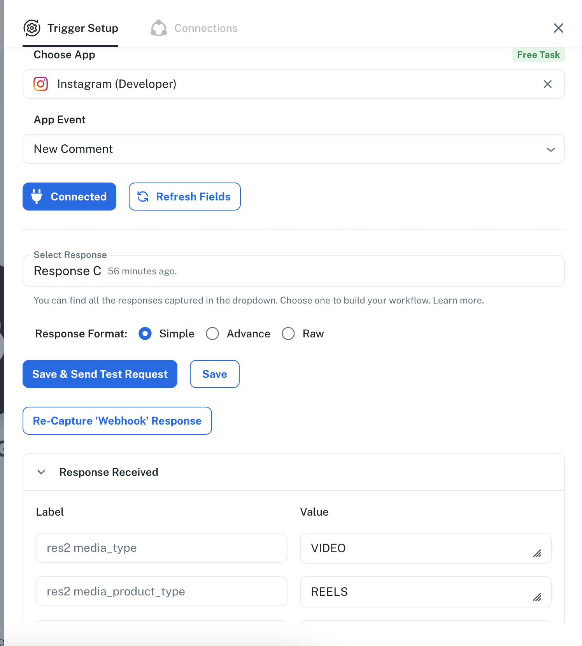Click the resize handle of VIDEO value
582x646 pixels.
point(537,553)
